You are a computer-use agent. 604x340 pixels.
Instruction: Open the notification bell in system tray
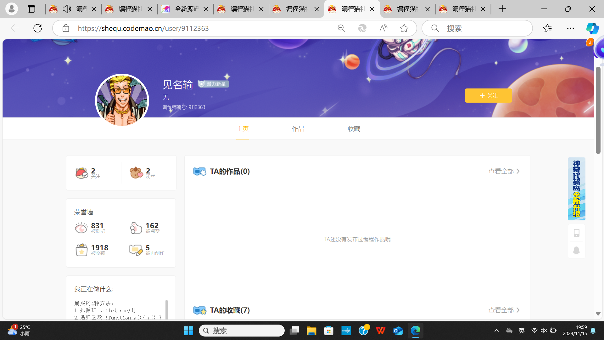pos(593,331)
